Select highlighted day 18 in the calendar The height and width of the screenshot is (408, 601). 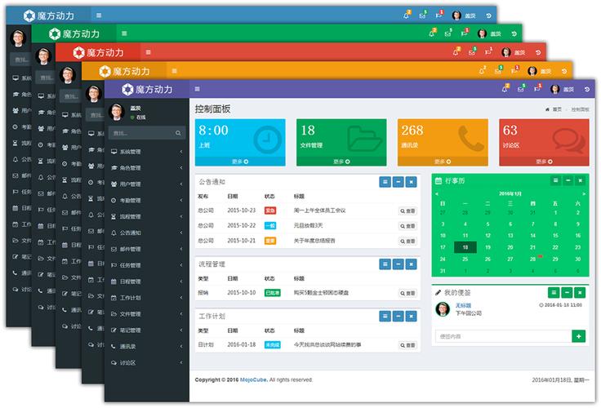click(x=465, y=247)
